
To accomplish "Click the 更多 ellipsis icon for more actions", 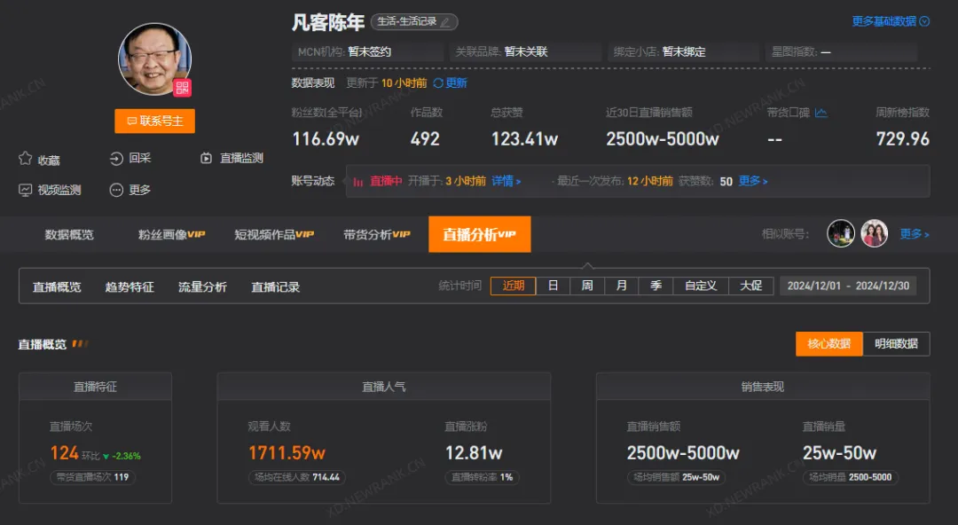I will coord(115,189).
